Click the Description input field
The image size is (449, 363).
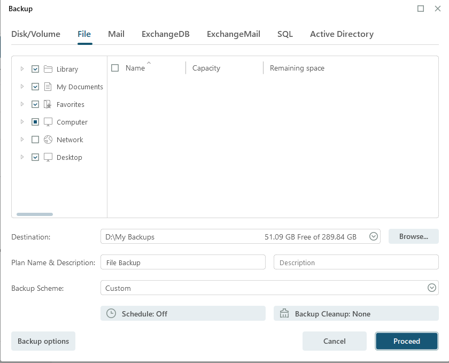(356, 262)
